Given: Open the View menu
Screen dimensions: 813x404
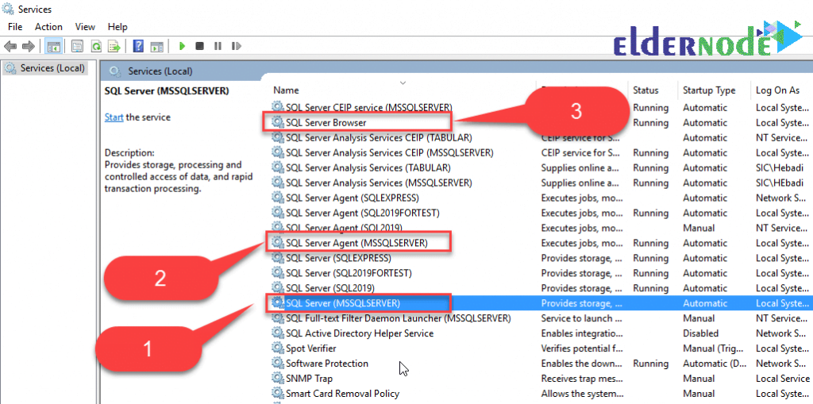Looking at the screenshot, I should coord(85,26).
